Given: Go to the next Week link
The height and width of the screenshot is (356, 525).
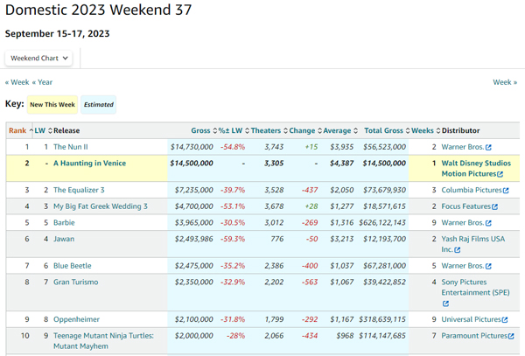Looking at the screenshot, I should [x=505, y=82].
